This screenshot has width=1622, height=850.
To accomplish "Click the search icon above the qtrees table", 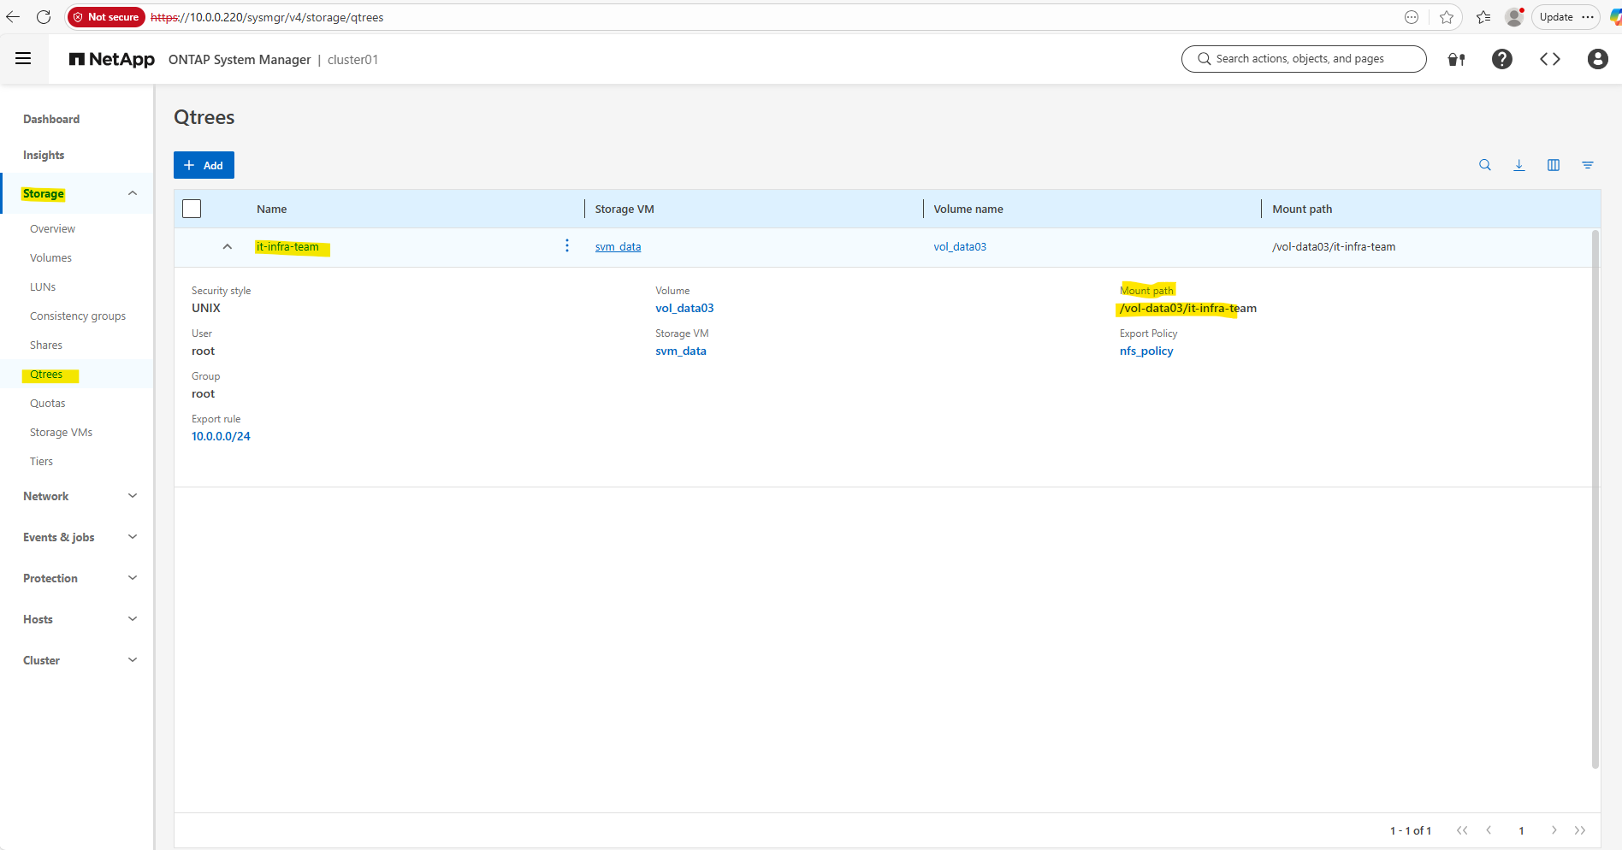I will 1485,165.
